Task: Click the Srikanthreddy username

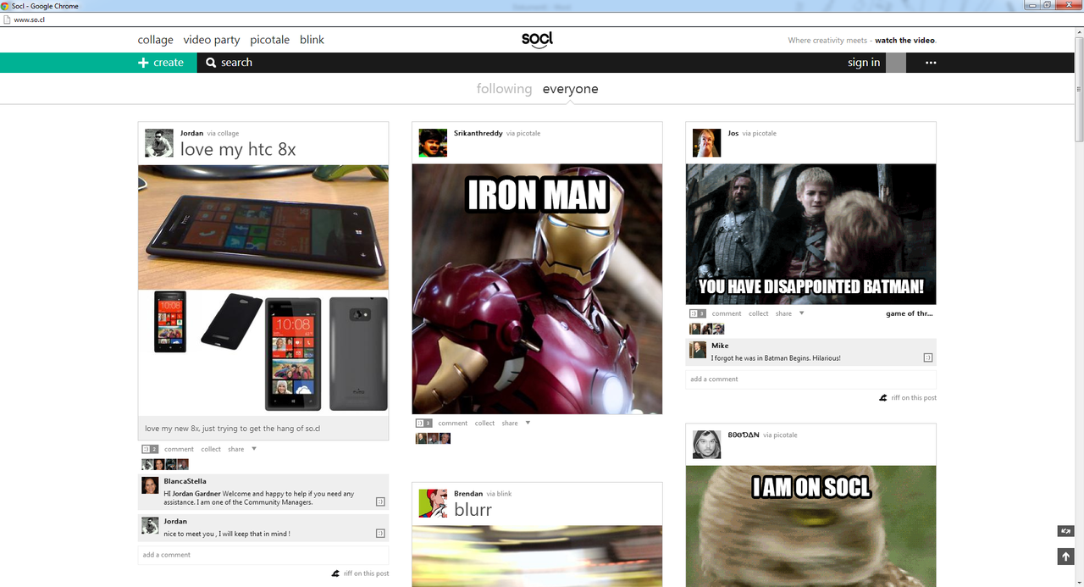Action: (478, 133)
